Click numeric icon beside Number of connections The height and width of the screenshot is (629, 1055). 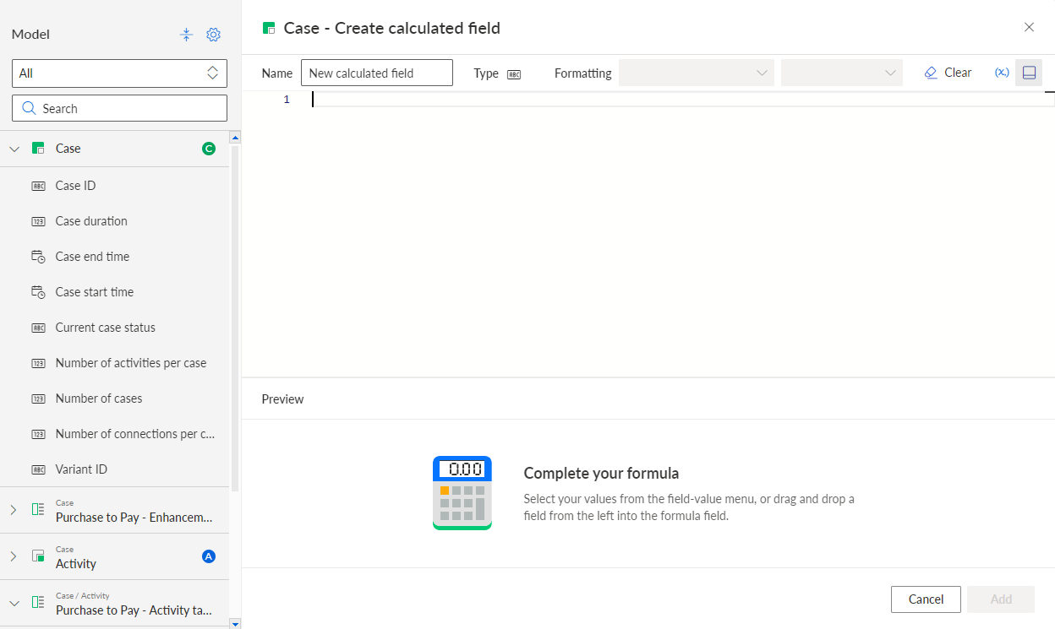click(x=38, y=434)
